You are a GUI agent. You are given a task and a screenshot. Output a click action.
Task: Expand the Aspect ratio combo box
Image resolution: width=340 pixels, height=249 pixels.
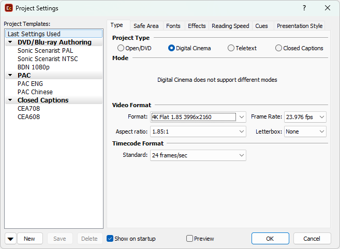click(241, 131)
